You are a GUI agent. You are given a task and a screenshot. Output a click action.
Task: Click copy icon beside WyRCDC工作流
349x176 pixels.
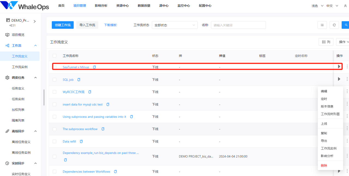(x=90, y=92)
